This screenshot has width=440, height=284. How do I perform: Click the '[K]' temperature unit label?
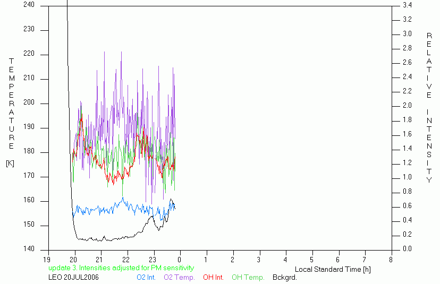(x=10, y=163)
